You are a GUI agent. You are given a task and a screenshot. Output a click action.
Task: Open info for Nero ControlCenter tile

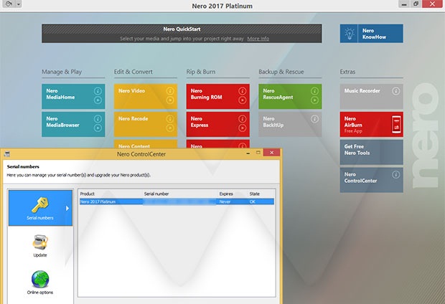coord(396,174)
